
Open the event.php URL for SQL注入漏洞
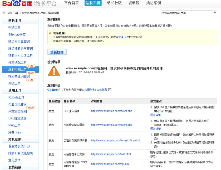pyautogui.click(x=111, y=111)
